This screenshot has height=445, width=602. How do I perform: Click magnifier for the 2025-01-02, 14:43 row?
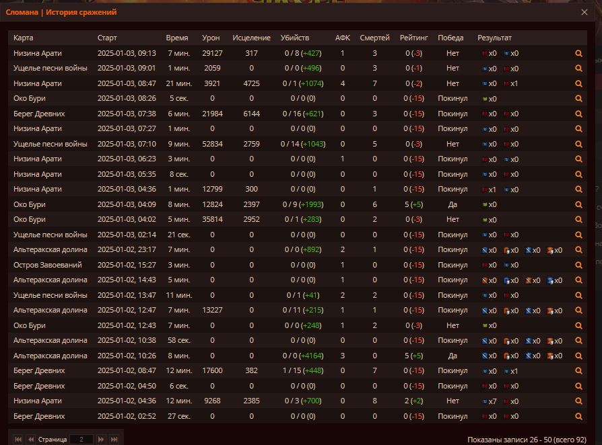[578, 280]
